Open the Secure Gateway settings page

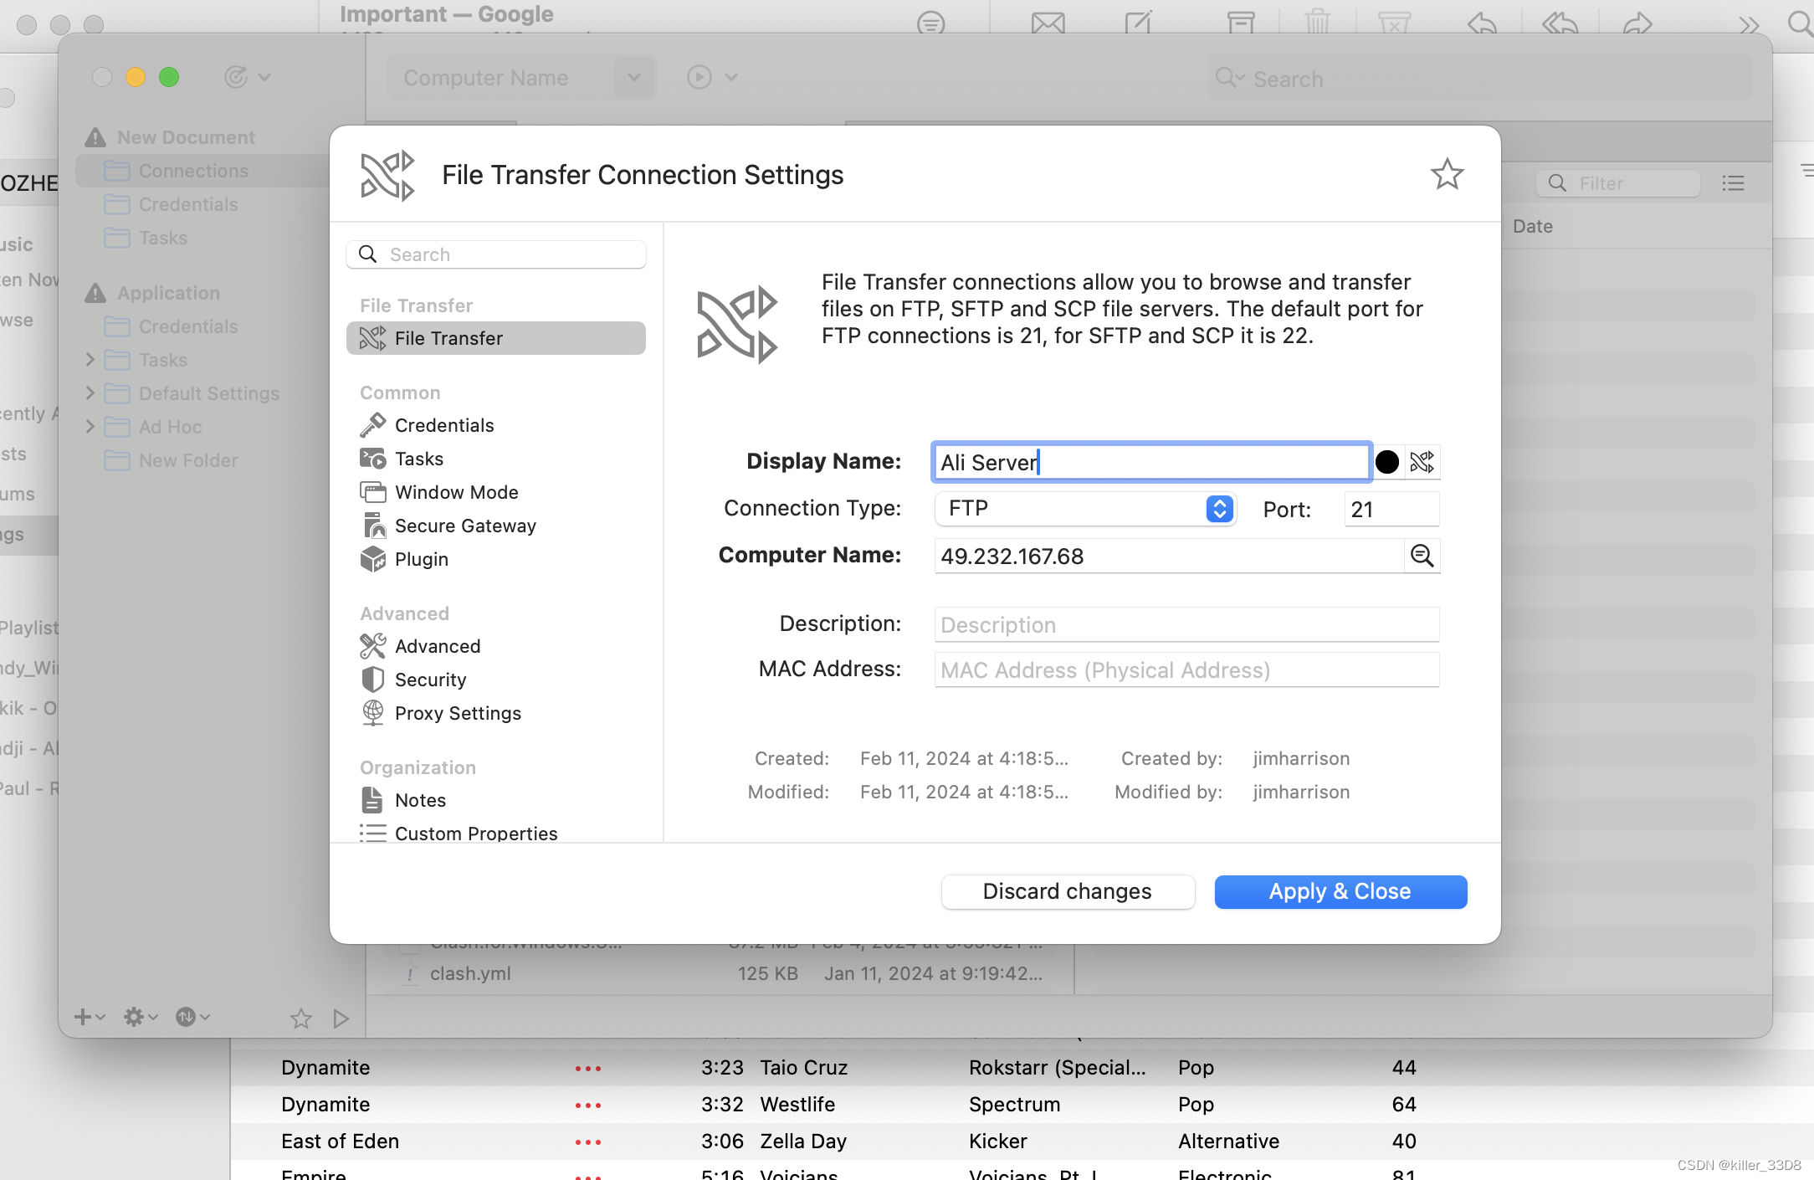pos(464,526)
